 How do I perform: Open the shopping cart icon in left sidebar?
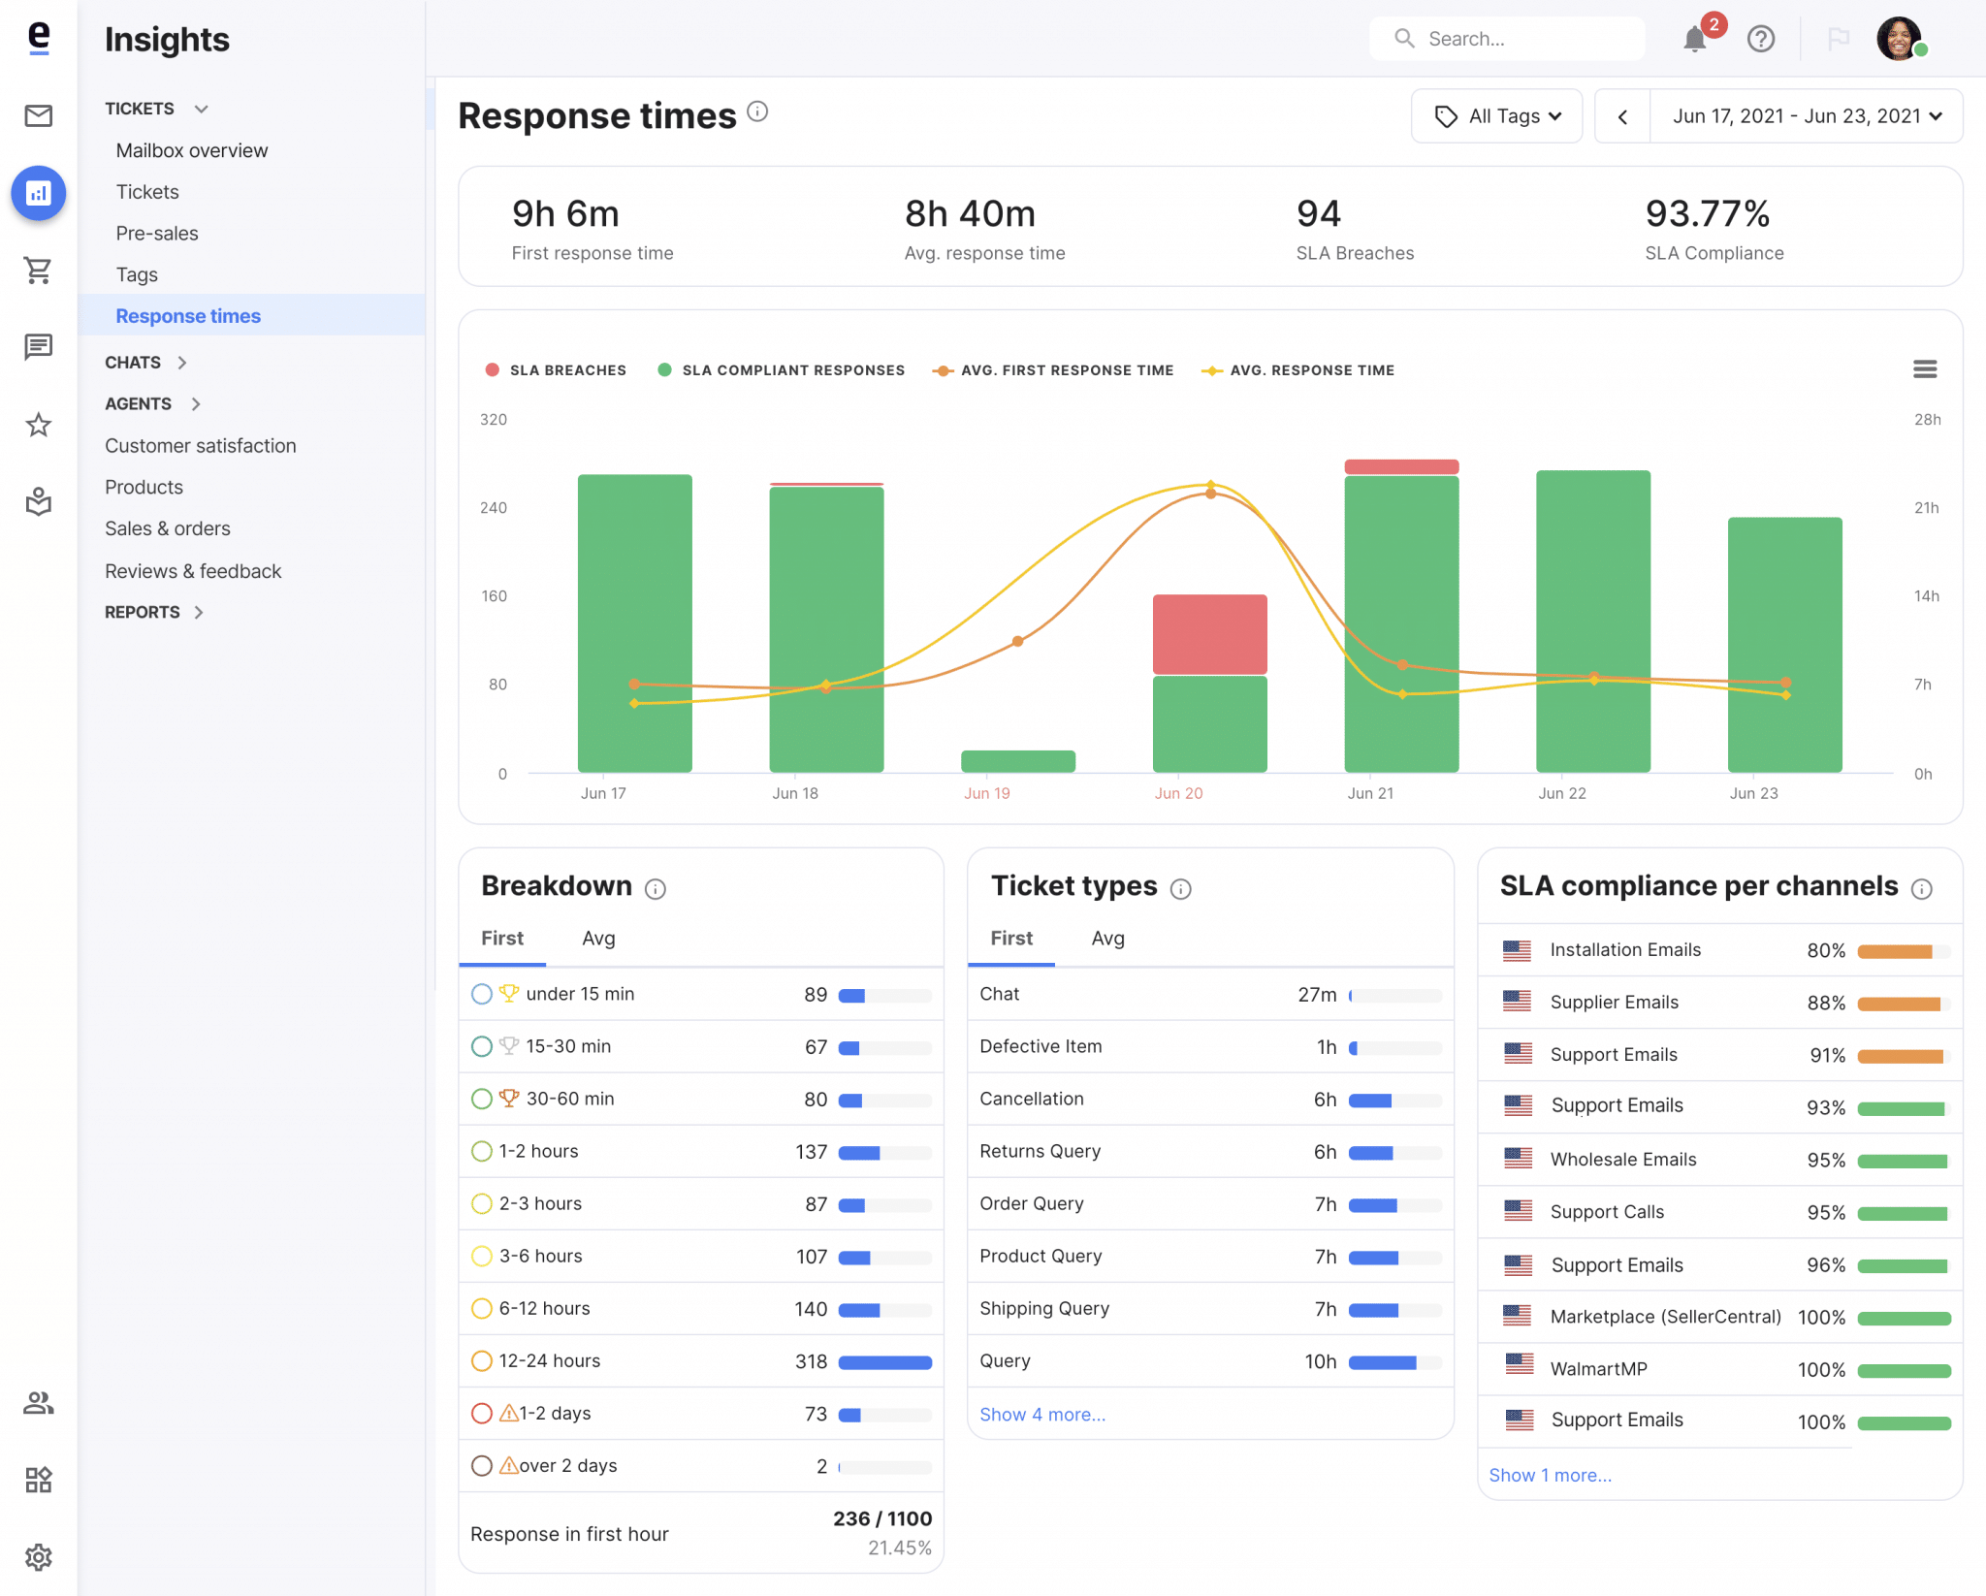pyautogui.click(x=39, y=269)
